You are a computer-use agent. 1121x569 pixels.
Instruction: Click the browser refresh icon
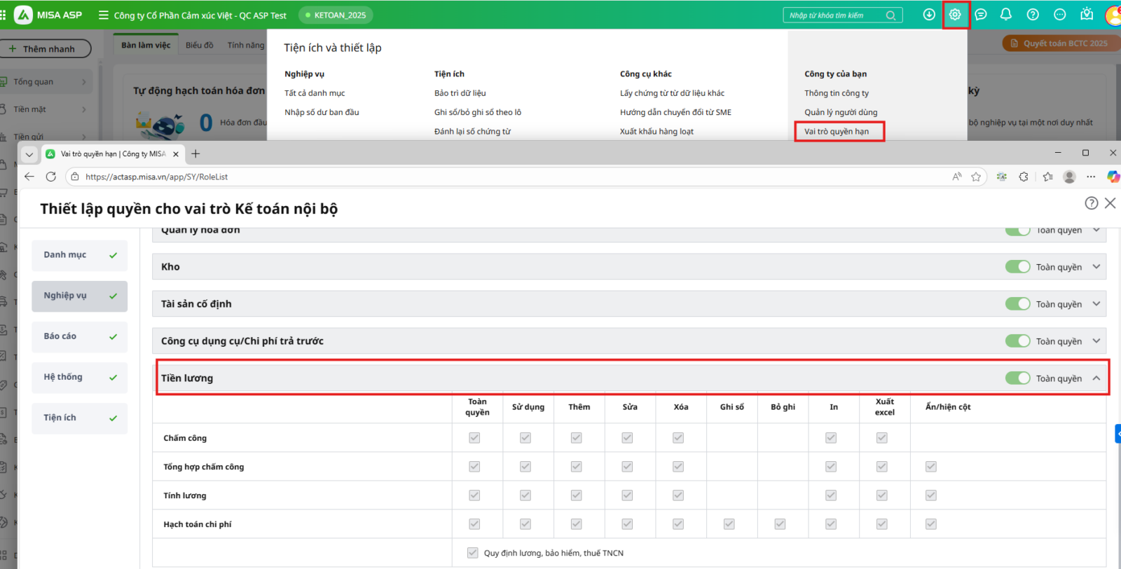tap(51, 177)
